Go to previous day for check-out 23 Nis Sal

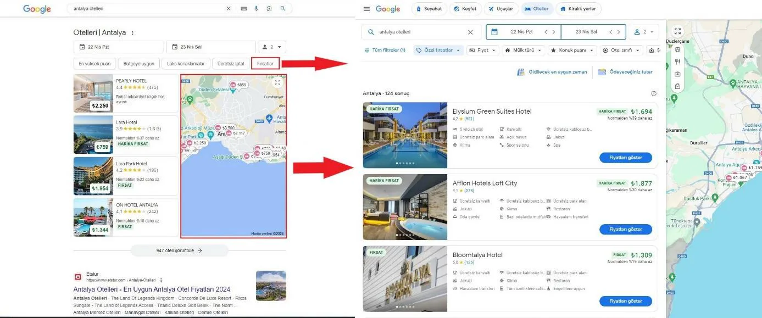611,32
